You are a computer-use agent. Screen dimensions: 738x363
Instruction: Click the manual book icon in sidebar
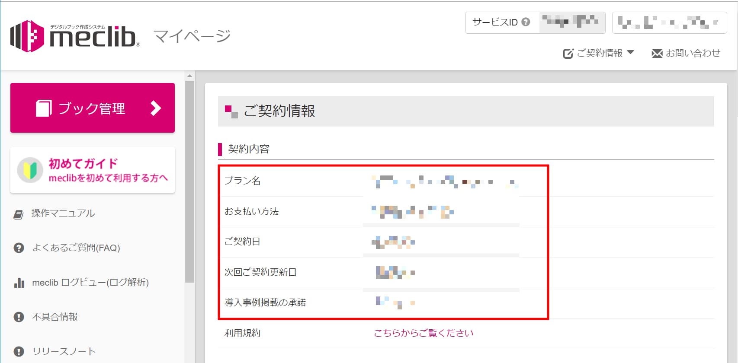coord(19,214)
